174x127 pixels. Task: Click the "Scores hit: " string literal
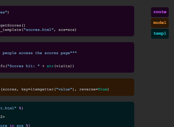click(x=24, y=66)
